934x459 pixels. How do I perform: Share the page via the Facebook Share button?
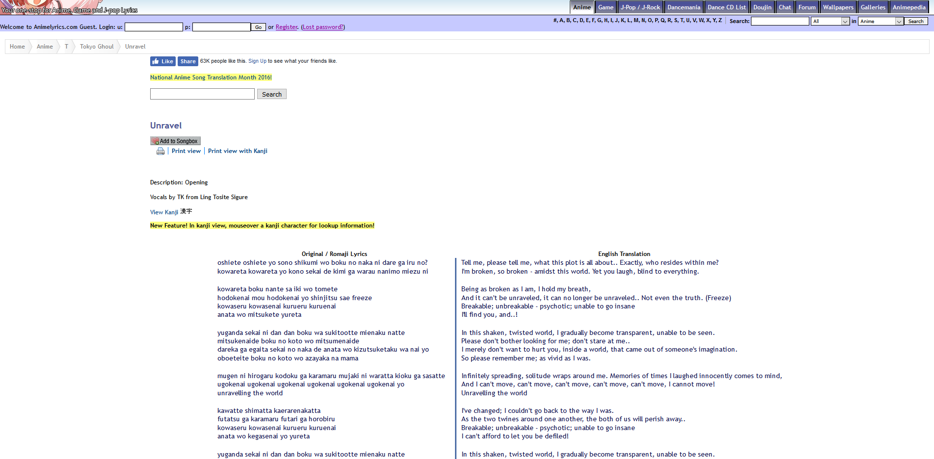click(x=187, y=61)
